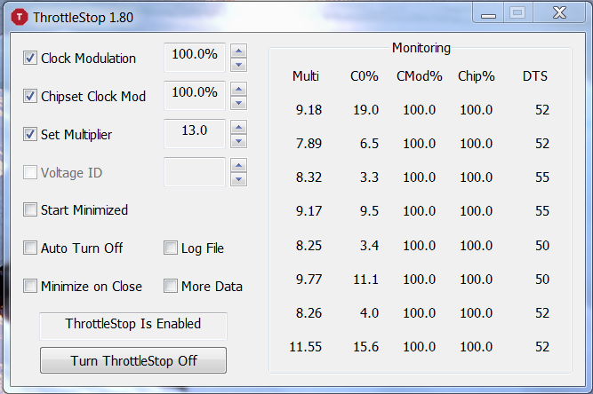This screenshot has width=593, height=394.
Task: Click the C0% value 11.1
Action: (x=365, y=280)
